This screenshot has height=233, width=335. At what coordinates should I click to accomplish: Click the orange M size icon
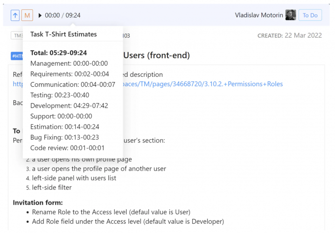click(28, 15)
